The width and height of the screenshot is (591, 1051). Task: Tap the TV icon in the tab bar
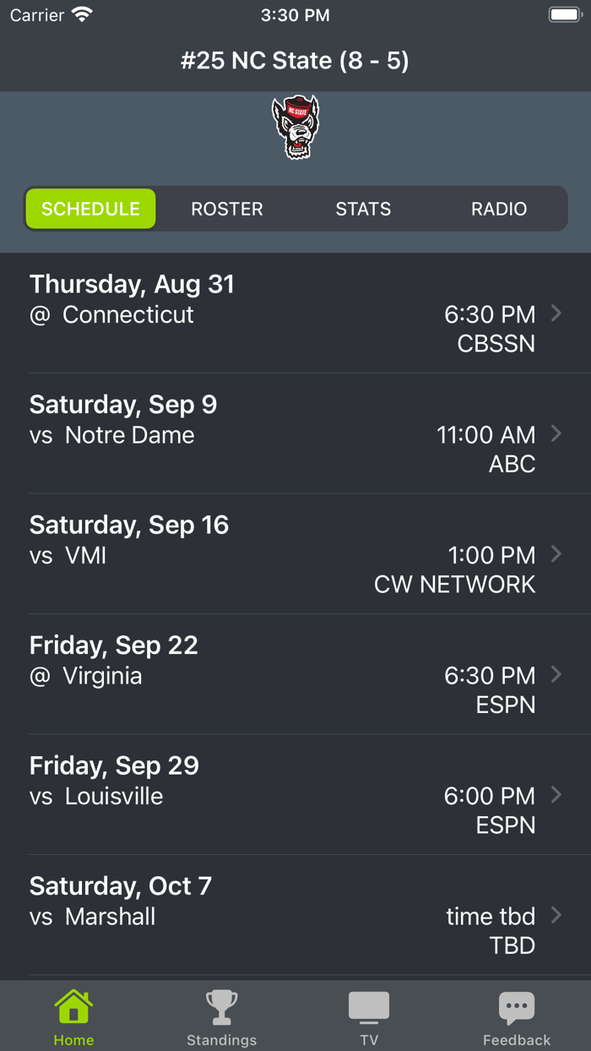[x=369, y=1006]
